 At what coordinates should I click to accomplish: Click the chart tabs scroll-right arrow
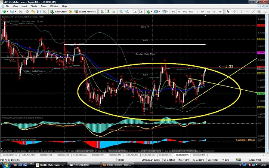(x=266, y=155)
